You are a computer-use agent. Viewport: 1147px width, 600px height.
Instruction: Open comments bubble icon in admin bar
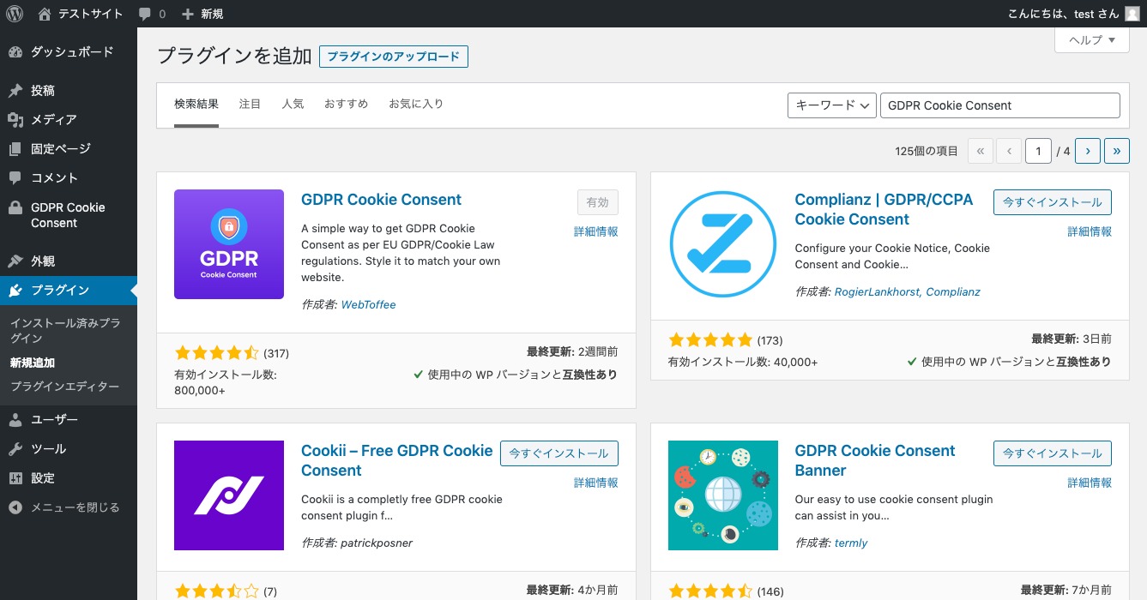[x=145, y=14]
